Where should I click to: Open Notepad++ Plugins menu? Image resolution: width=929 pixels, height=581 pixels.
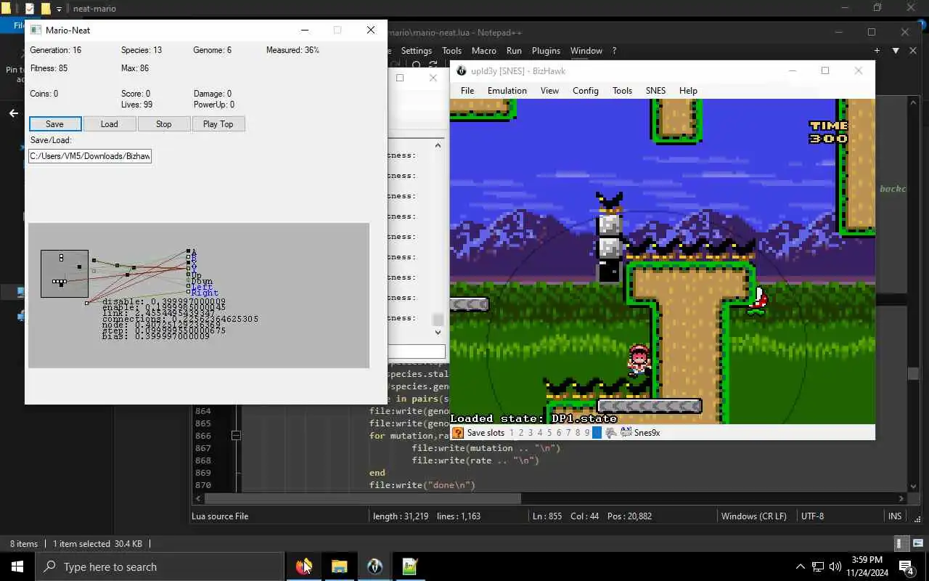pyautogui.click(x=546, y=51)
